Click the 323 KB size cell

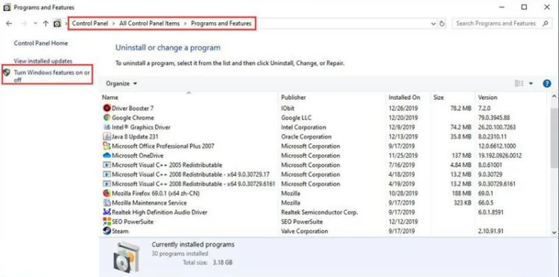tap(462, 203)
